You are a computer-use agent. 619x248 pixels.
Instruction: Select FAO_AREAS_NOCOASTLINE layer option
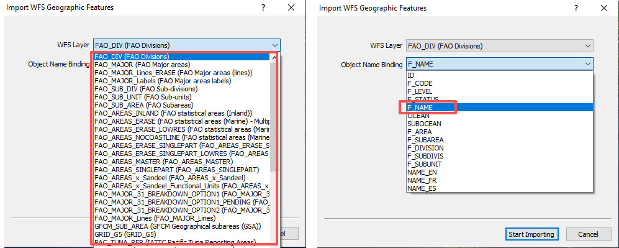click(182, 137)
